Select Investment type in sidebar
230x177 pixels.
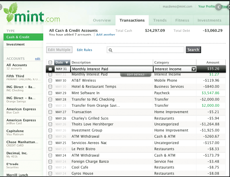coord(23,44)
